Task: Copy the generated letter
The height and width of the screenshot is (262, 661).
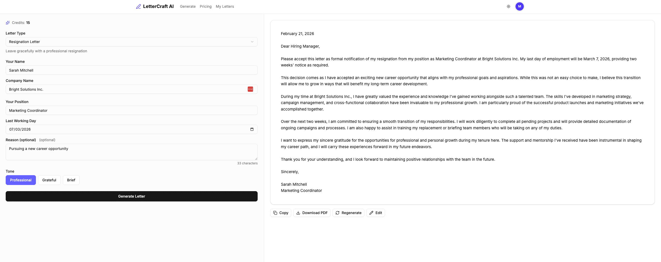Action: point(281,213)
